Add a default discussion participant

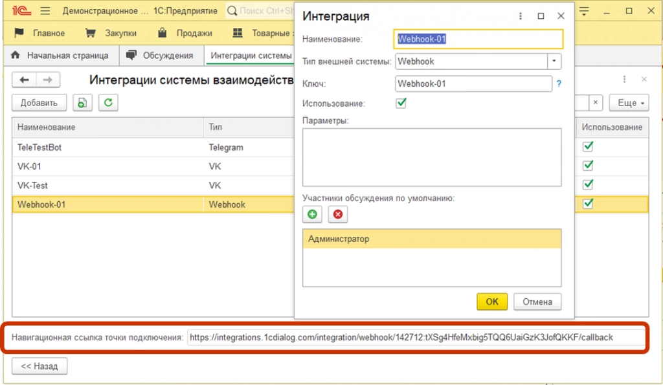point(312,214)
